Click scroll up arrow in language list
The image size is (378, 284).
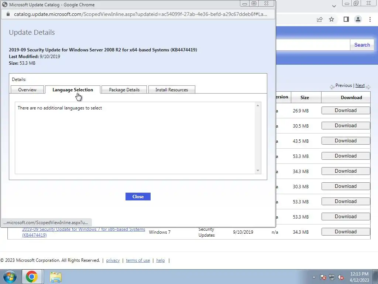[258, 105]
